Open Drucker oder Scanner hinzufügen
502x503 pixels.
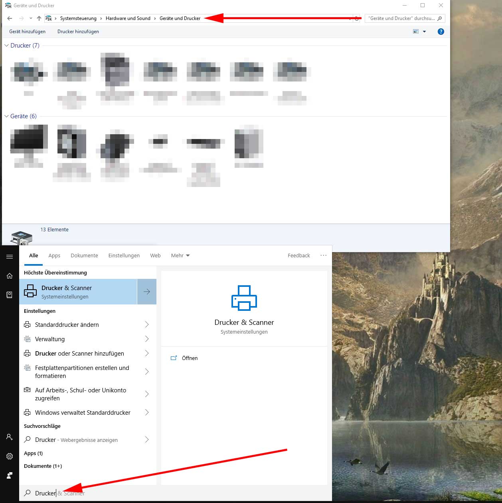point(79,354)
